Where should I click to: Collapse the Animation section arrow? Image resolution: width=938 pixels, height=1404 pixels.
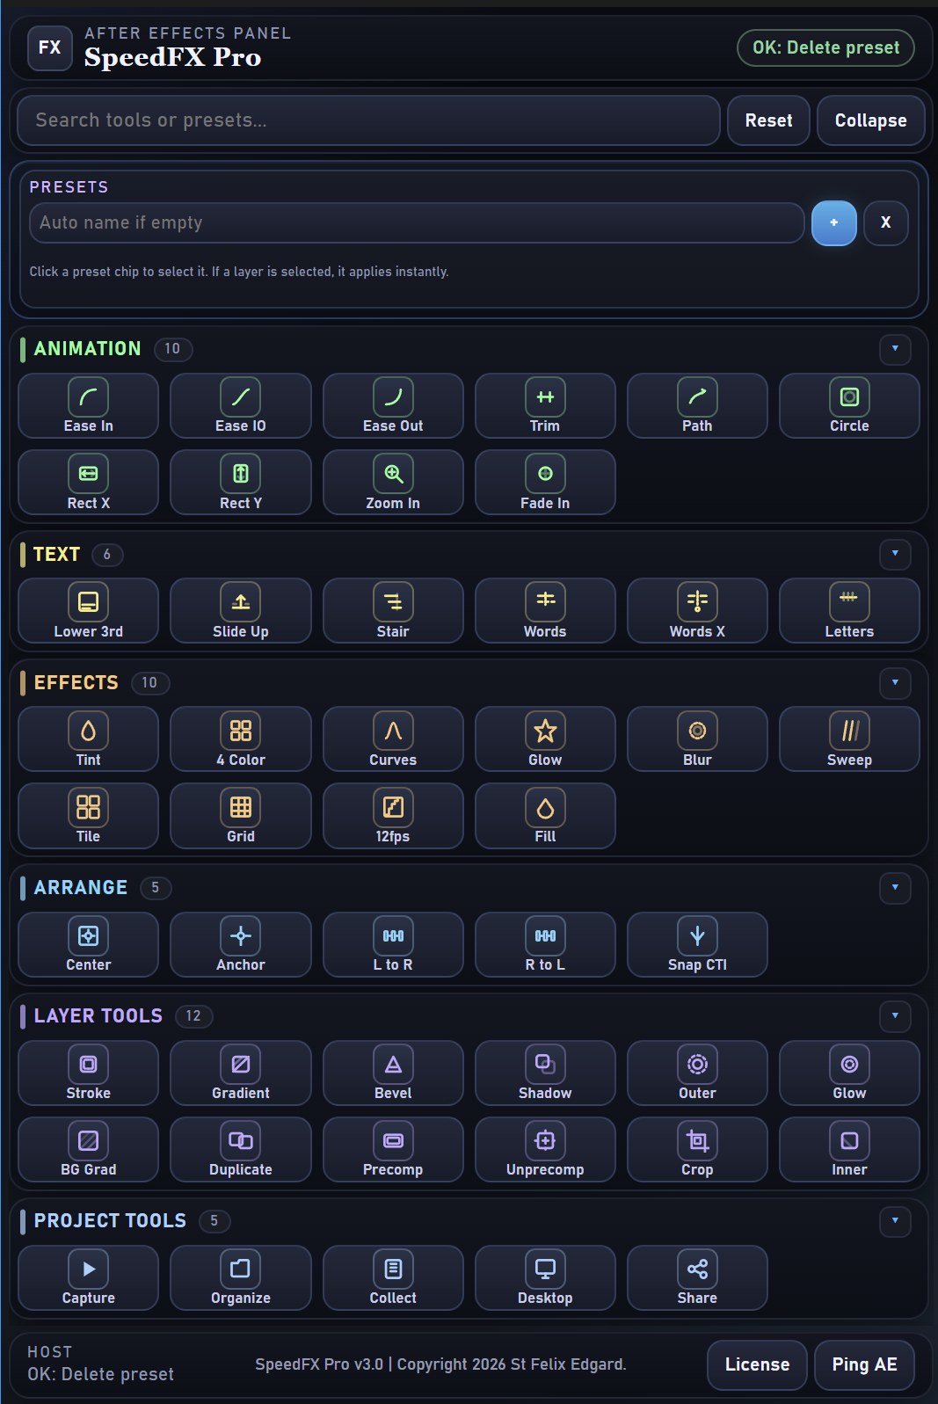tap(895, 349)
